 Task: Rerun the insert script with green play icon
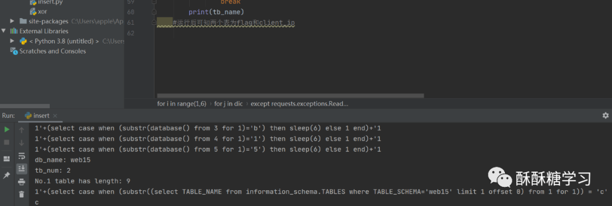(x=7, y=129)
